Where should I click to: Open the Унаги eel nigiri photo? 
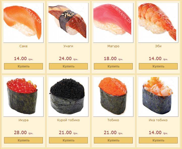click(x=68, y=23)
